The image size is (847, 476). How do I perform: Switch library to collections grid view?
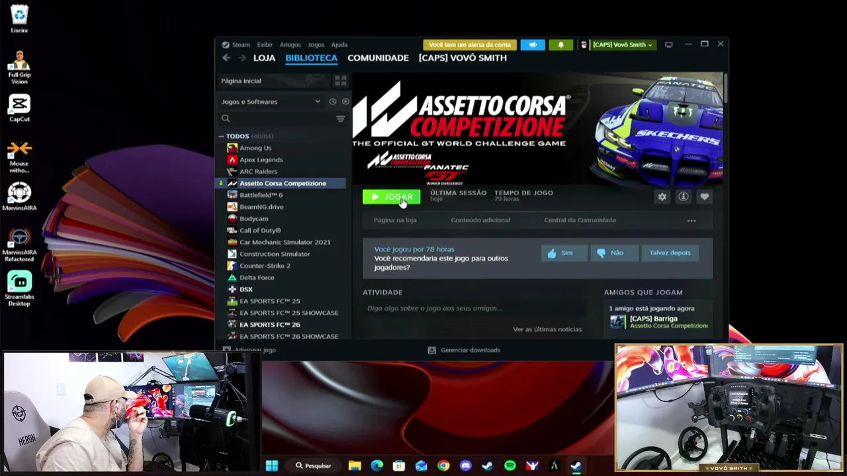point(340,81)
